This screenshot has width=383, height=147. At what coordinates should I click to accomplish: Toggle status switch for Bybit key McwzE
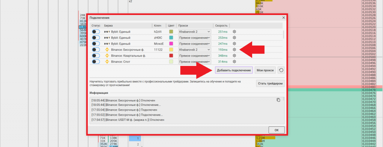[96, 43]
